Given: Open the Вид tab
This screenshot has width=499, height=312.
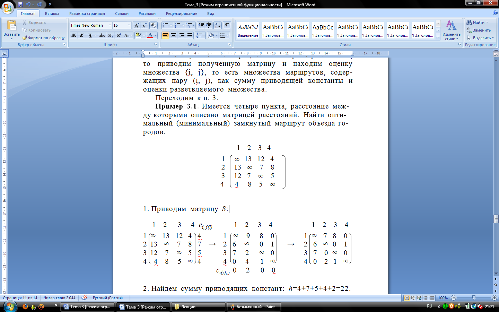Looking at the screenshot, I should (211, 14).
